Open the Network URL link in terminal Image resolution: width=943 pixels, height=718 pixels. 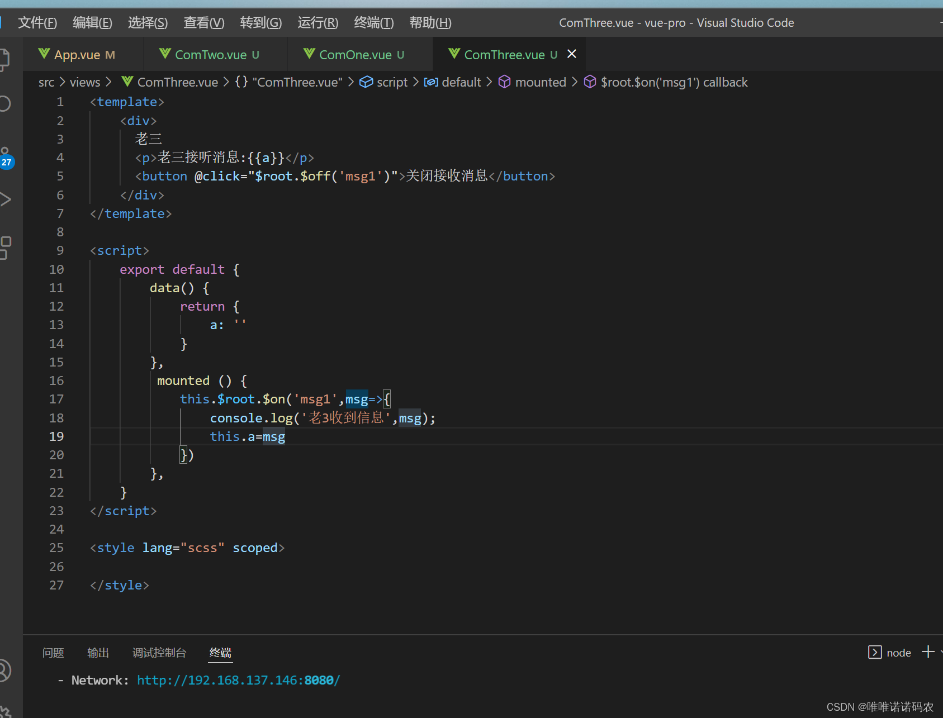(x=238, y=680)
